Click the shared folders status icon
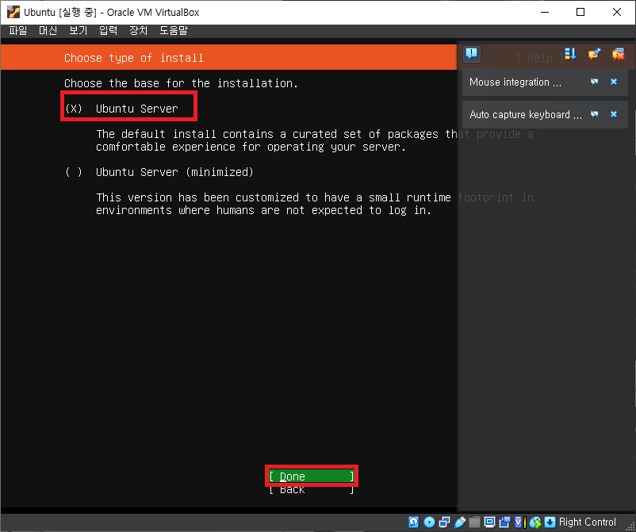 pyautogui.click(x=474, y=522)
